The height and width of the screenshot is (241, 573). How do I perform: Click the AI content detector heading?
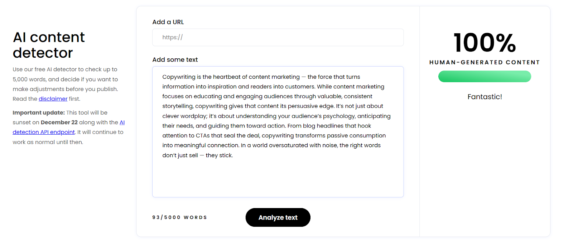click(49, 45)
